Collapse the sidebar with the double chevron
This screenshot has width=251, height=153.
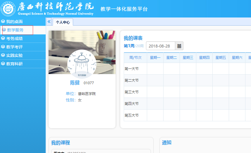pyautogui.click(x=49, y=22)
